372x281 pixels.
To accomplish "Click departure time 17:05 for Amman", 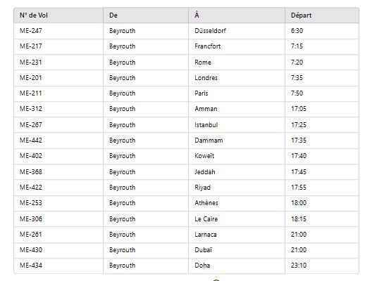I will [x=299, y=109].
